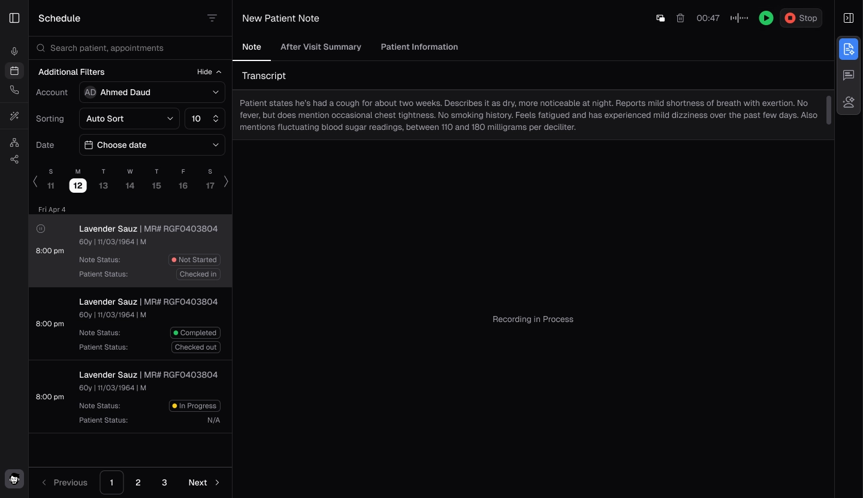Go to page 3 of schedule
This screenshot has height=498, width=863.
pos(164,482)
